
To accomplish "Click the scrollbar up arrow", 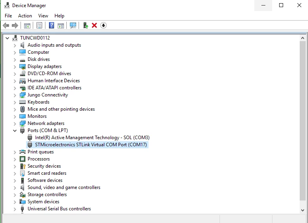I will point(302,38).
